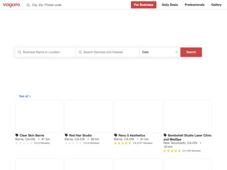The height and width of the screenshot is (170, 227).
Task: Click the empty star rating of Clear Skin Barrie
Action: point(24,143)
